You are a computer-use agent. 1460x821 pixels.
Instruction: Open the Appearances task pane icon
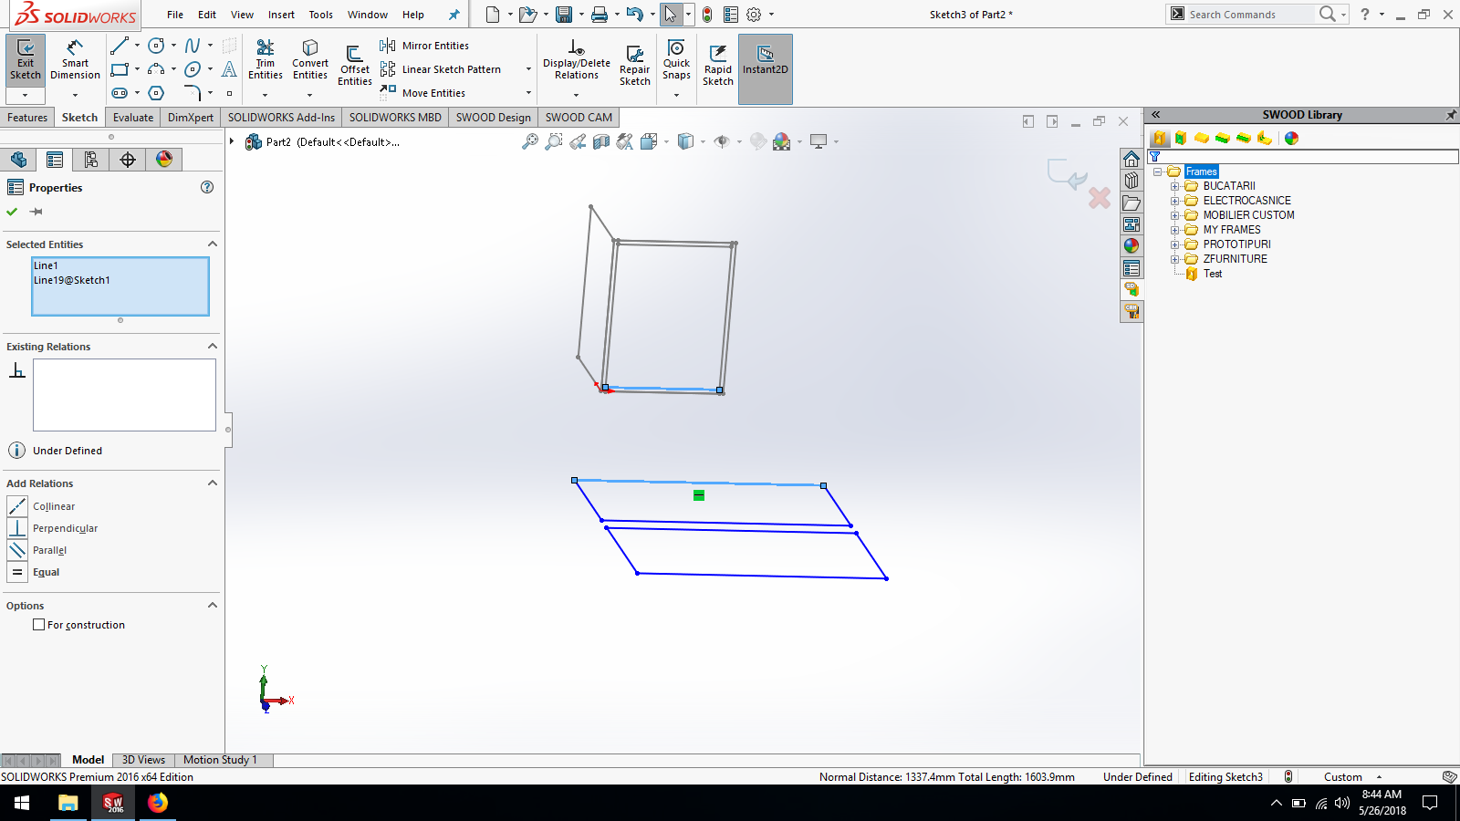(x=1131, y=246)
